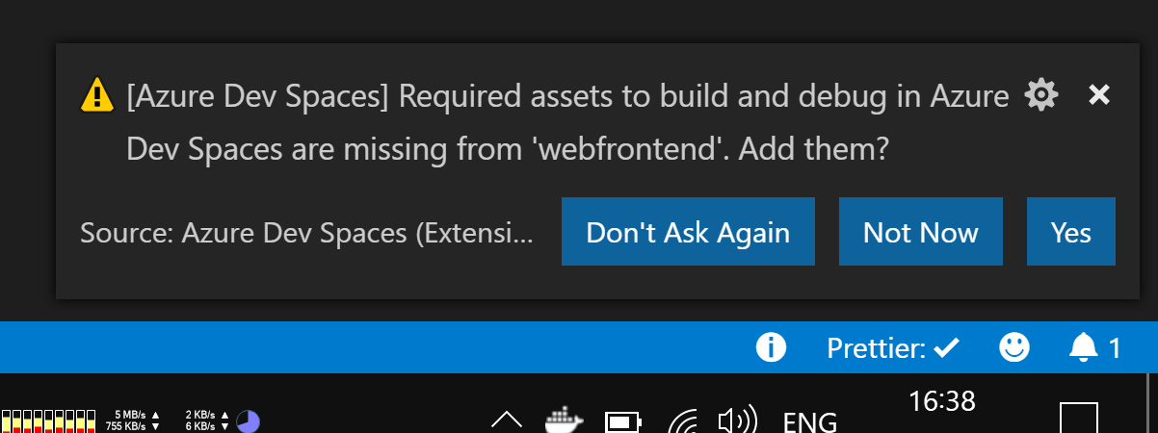Confirm with the Yes button
Viewport: 1158px width, 433px height.
point(1070,232)
